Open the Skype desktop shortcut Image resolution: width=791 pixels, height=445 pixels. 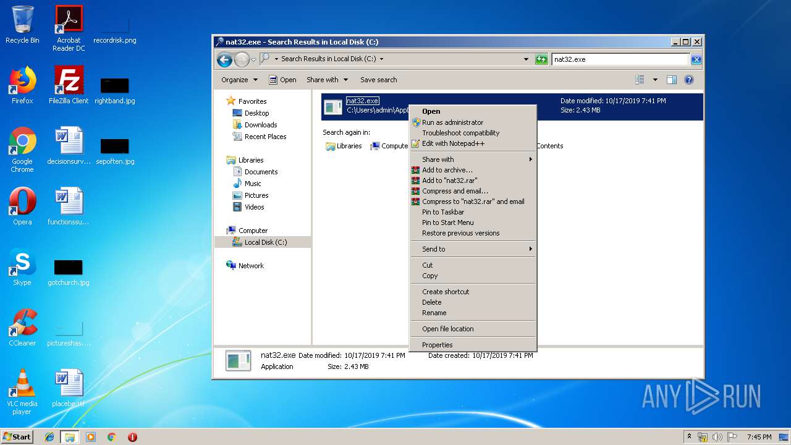click(x=22, y=267)
